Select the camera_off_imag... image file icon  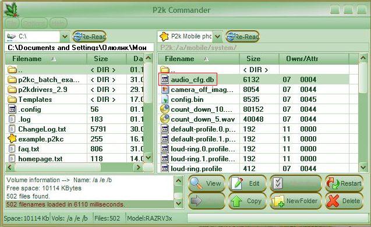pos(164,90)
